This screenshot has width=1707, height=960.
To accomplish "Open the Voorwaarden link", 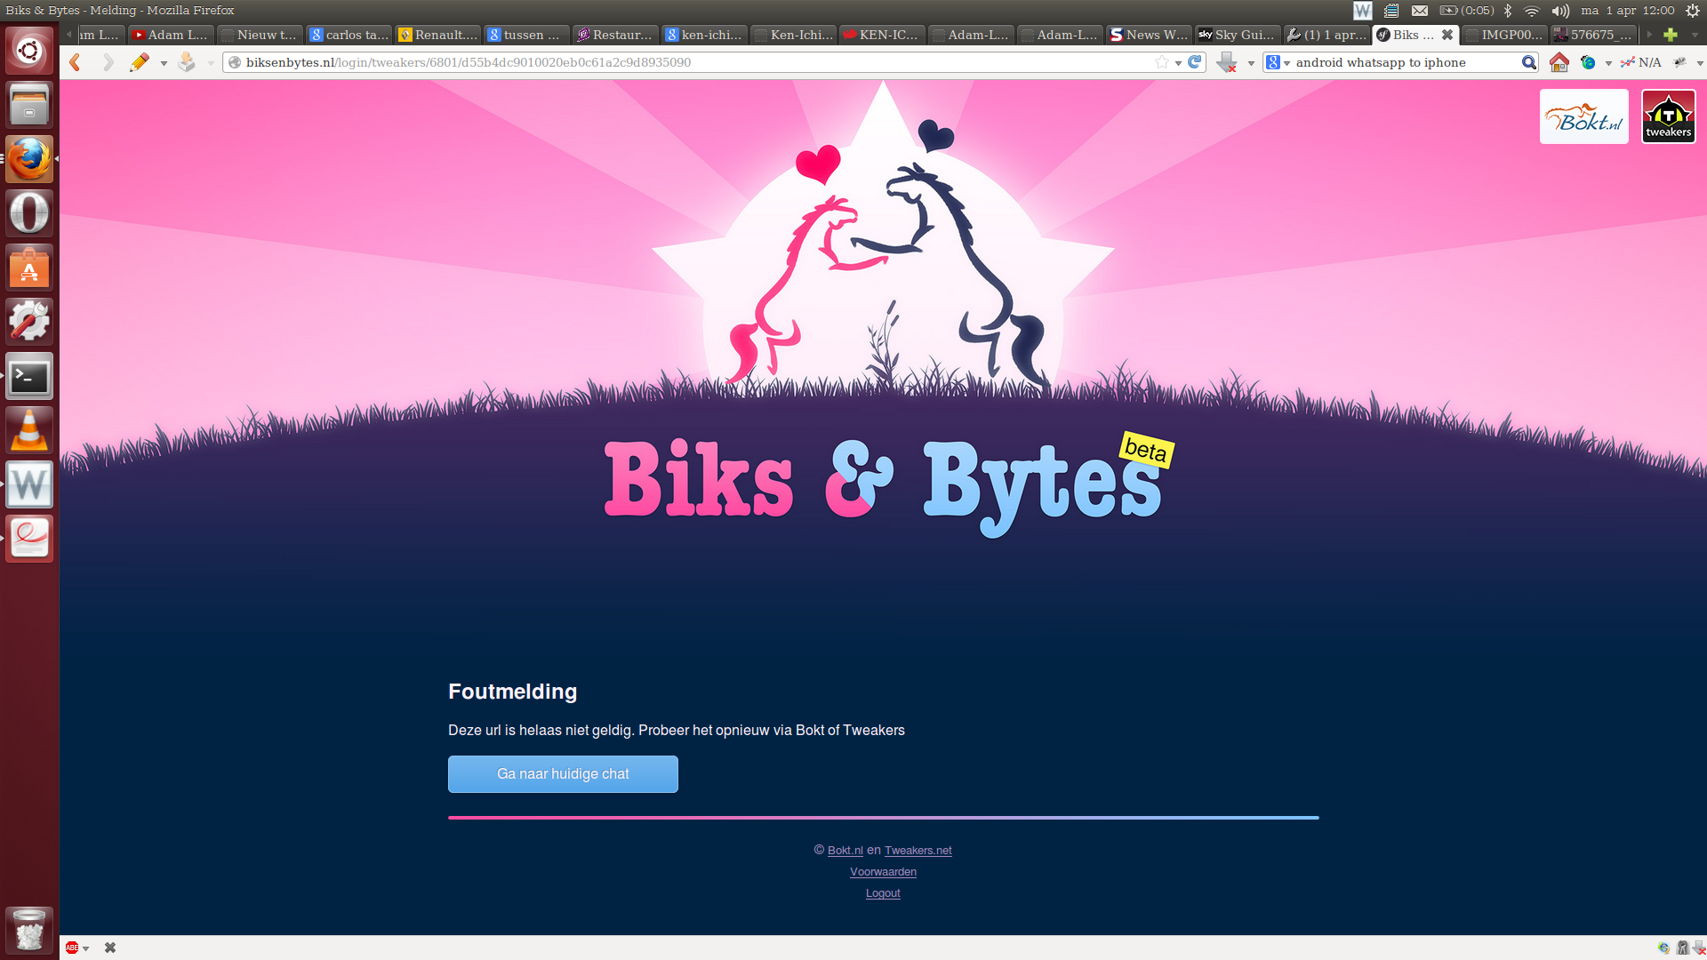I will coord(883,872).
